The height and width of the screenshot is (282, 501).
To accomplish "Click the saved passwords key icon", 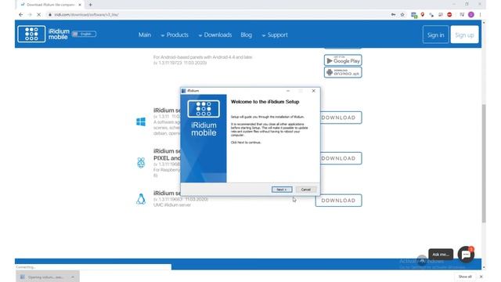I will click(x=393, y=15).
